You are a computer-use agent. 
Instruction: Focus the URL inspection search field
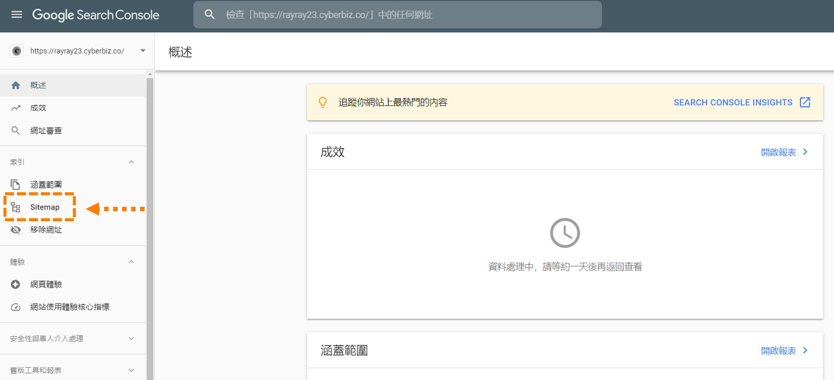click(397, 14)
